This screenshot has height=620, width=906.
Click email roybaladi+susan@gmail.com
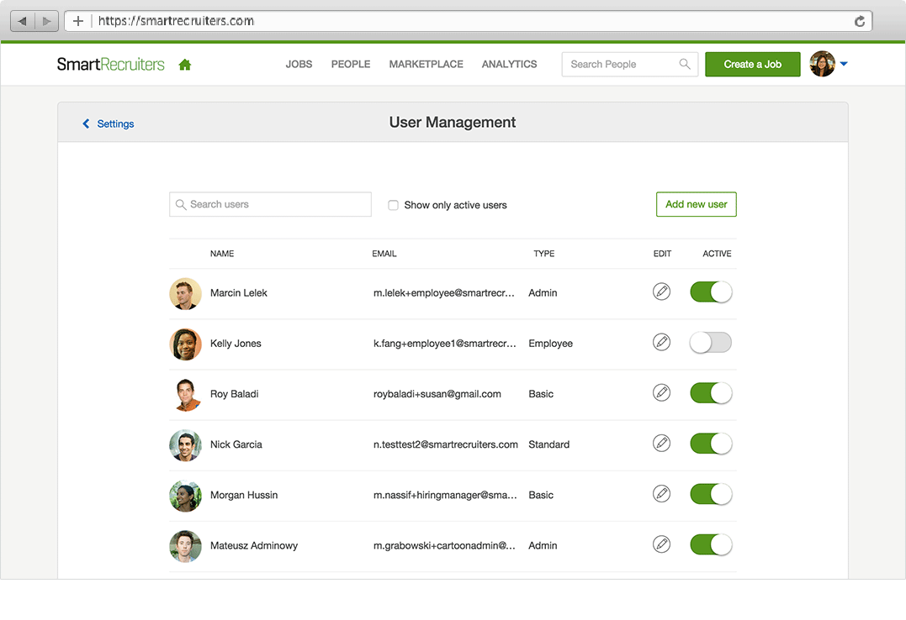(437, 394)
